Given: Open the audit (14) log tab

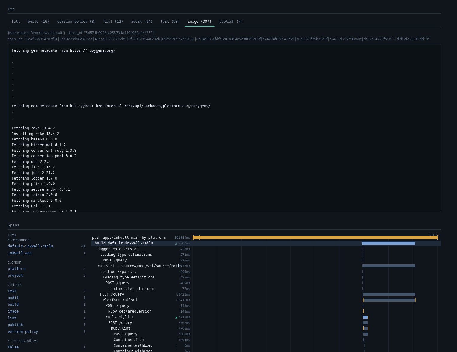Looking at the screenshot, I should tap(142, 22).
